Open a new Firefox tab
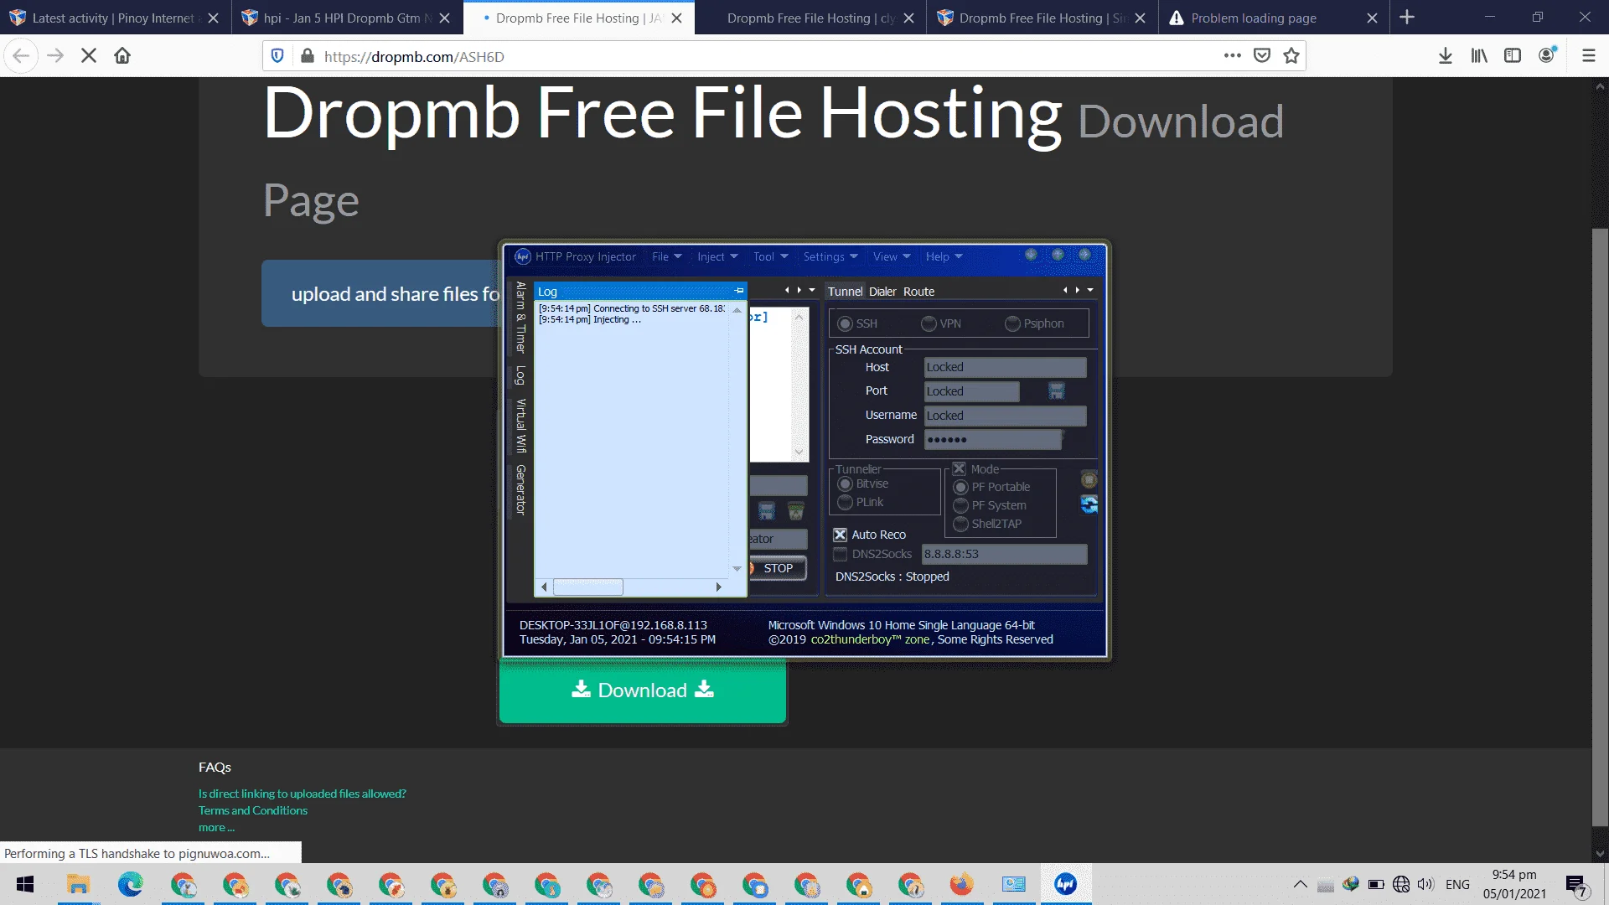 [x=1407, y=18]
